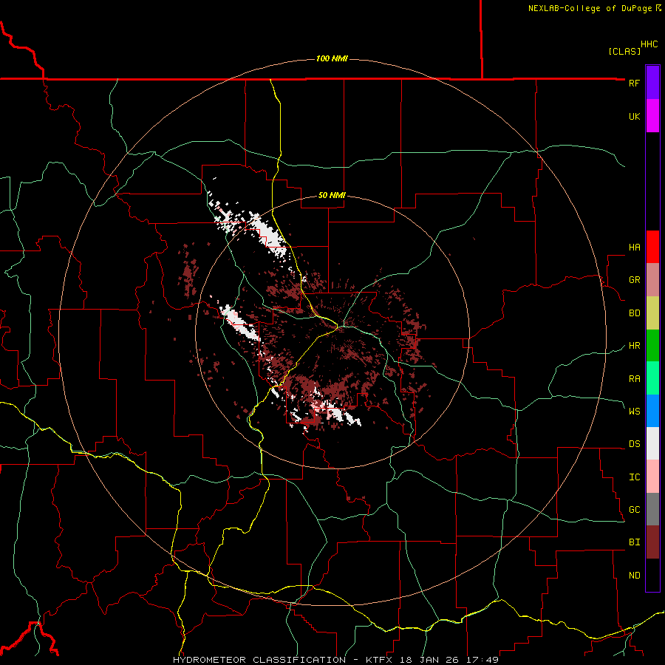The height and width of the screenshot is (665, 665).
Task: Click the WS legend label
Action: click(634, 412)
